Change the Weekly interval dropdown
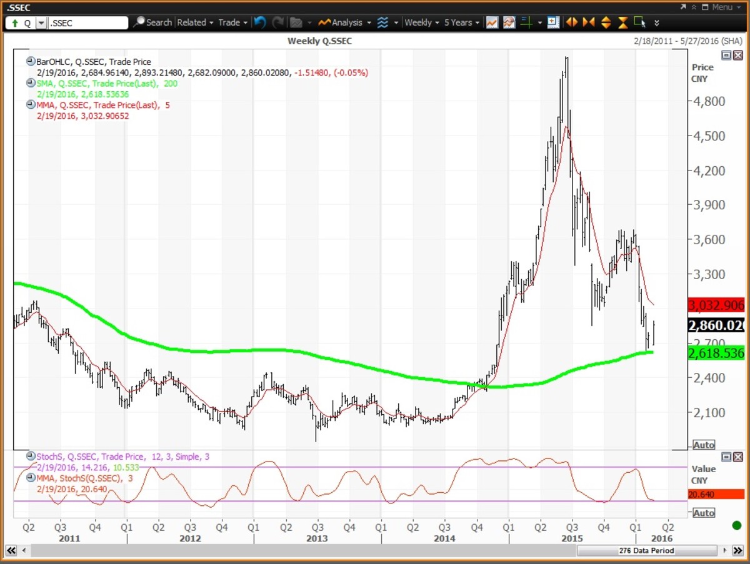Screen dimensions: 750x564 (421, 22)
